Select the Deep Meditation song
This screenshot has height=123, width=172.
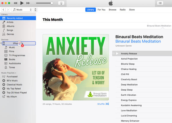144,85
